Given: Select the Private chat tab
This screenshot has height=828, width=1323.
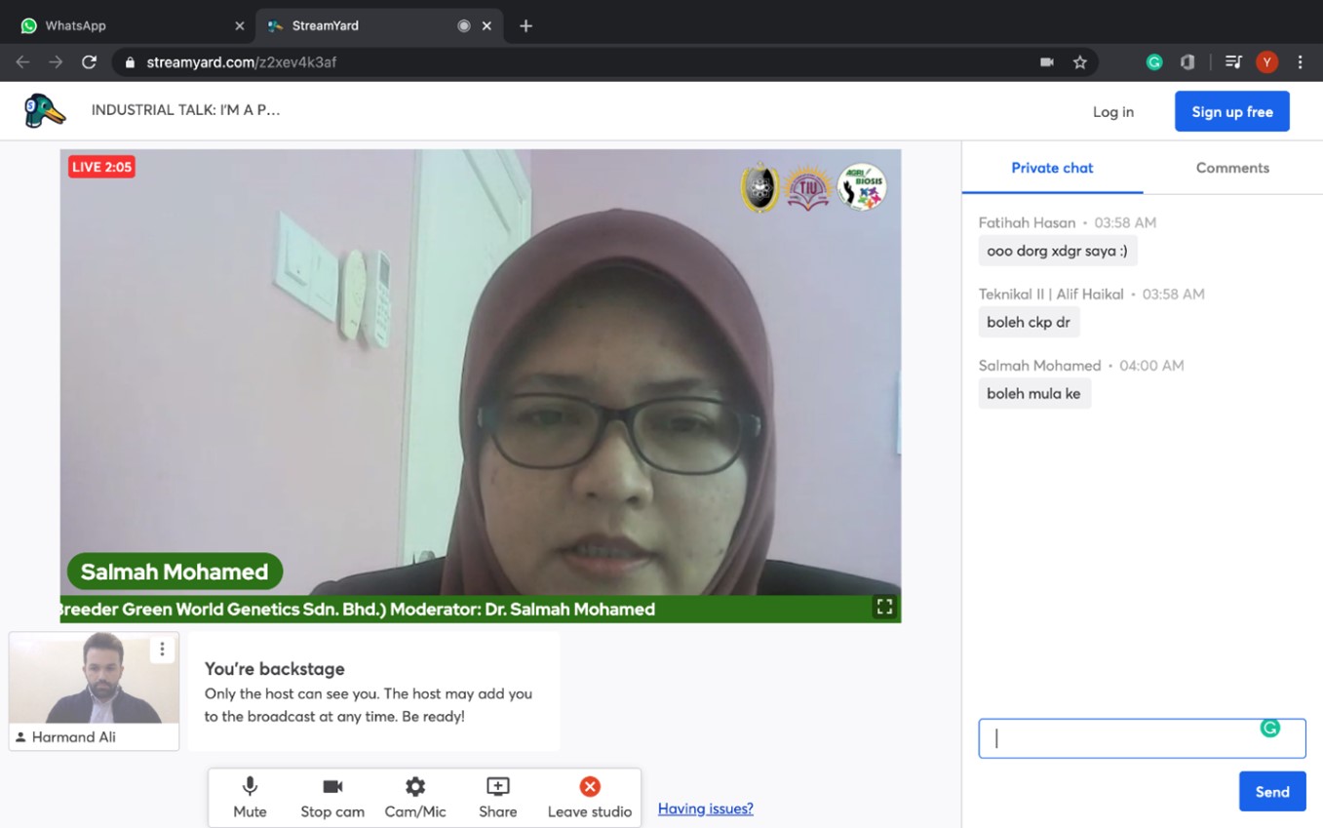Looking at the screenshot, I should tap(1052, 168).
